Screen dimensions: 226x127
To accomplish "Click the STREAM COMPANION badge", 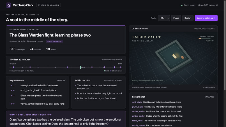I will coord(49,5).
